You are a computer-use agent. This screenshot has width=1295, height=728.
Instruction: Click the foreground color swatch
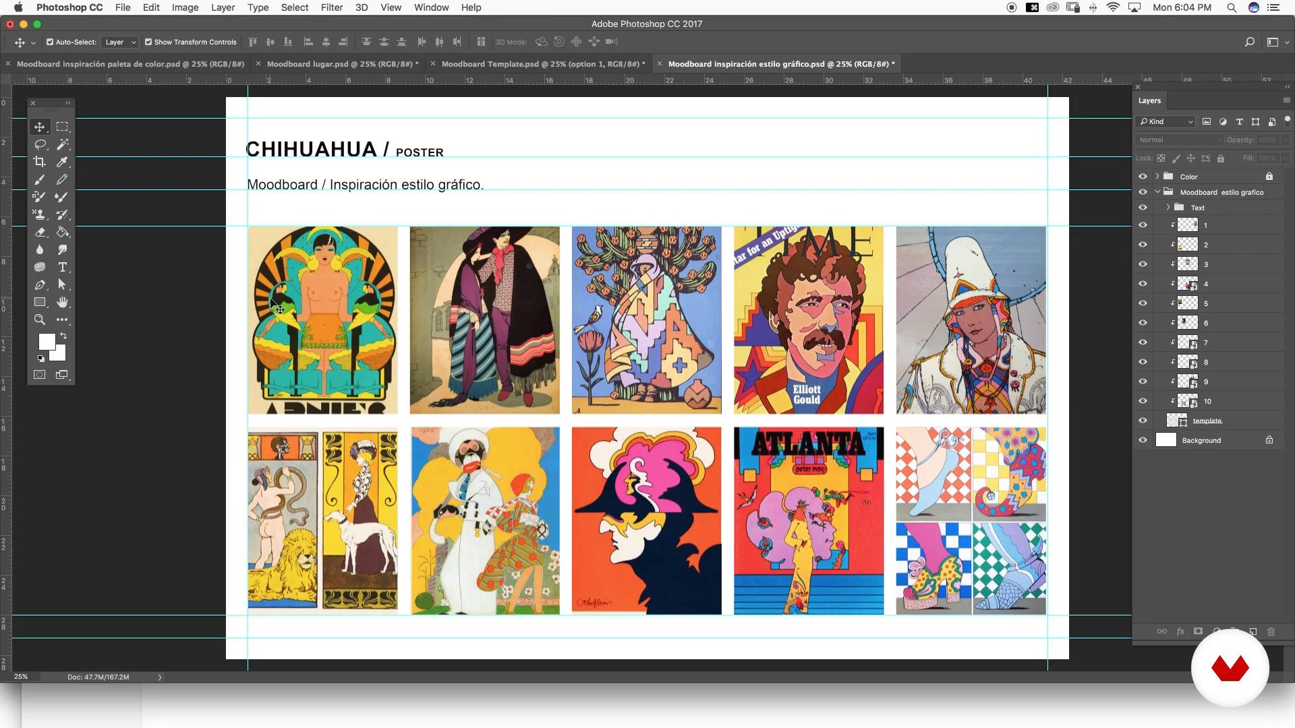click(46, 341)
